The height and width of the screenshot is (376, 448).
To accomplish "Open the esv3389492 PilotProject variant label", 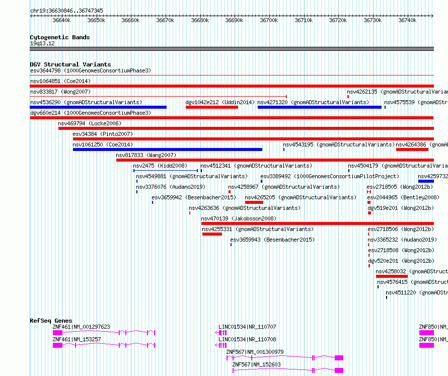I will pos(330,176).
